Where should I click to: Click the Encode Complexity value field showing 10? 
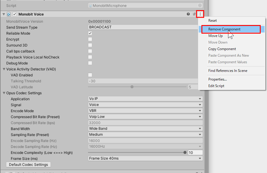click(195, 152)
